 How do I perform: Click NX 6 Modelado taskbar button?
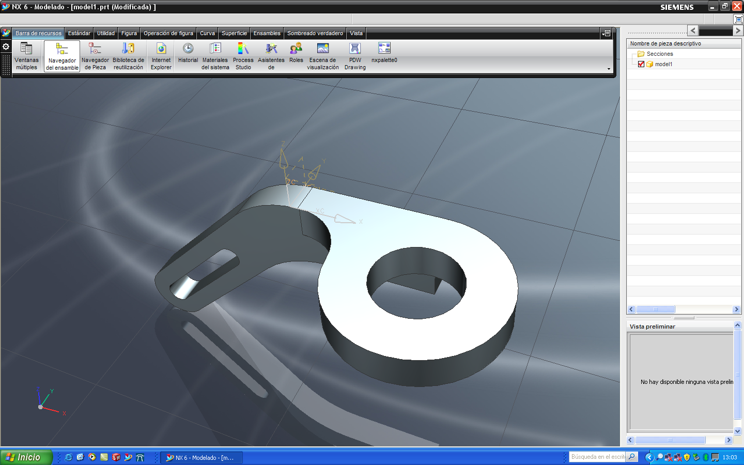pos(202,458)
